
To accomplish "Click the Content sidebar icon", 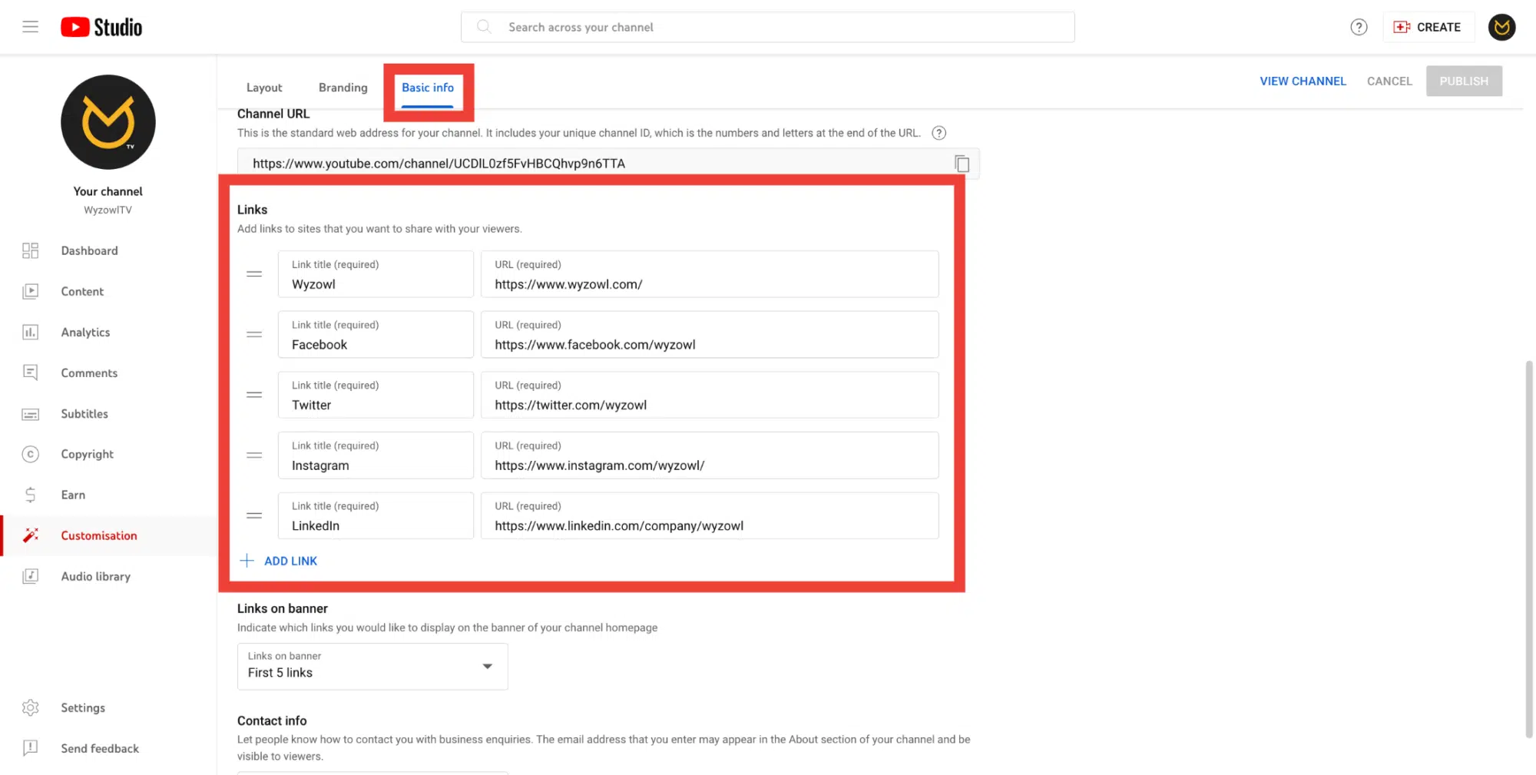I will [31, 291].
